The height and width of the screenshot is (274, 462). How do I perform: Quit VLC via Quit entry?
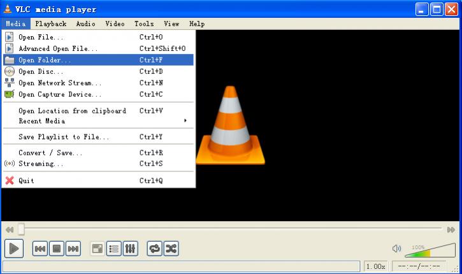[98, 180]
